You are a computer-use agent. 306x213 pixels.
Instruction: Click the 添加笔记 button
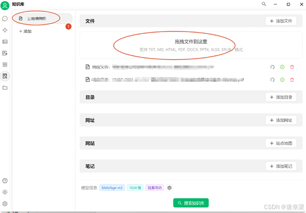[281, 167]
